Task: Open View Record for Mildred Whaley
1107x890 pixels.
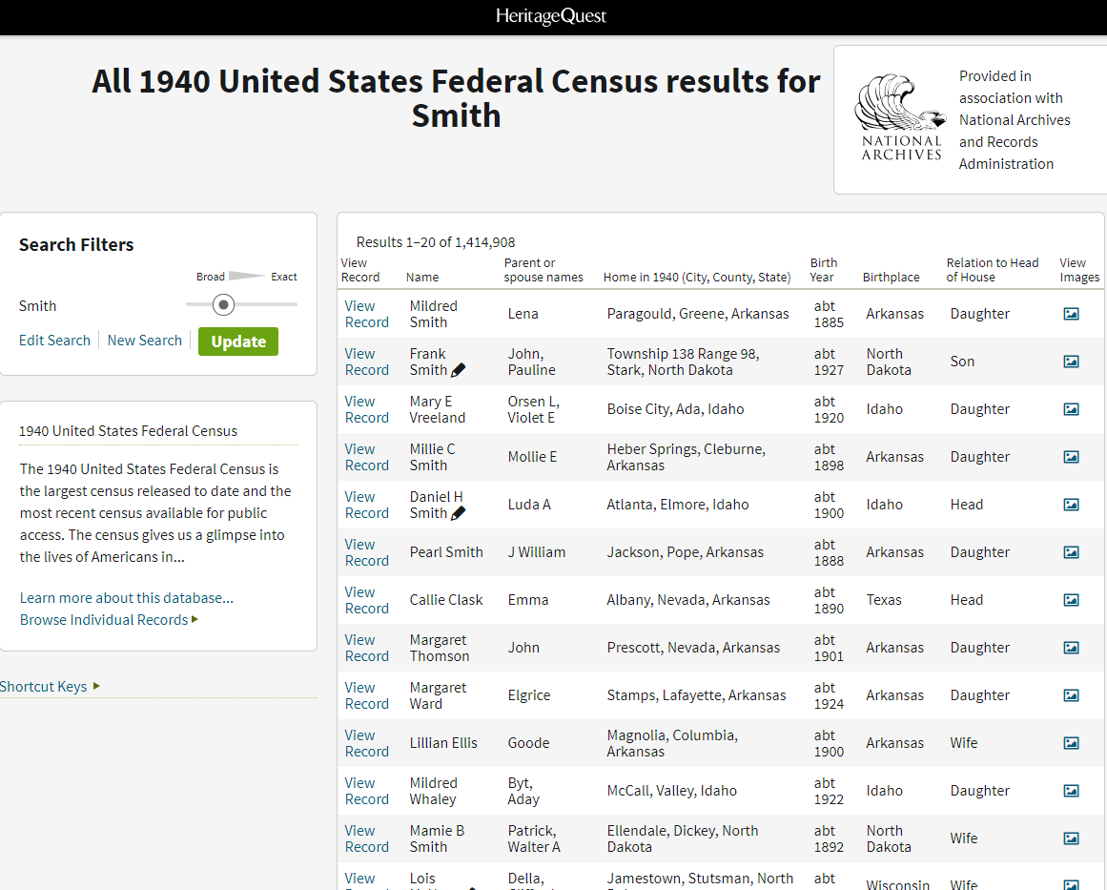Action: pos(366,791)
